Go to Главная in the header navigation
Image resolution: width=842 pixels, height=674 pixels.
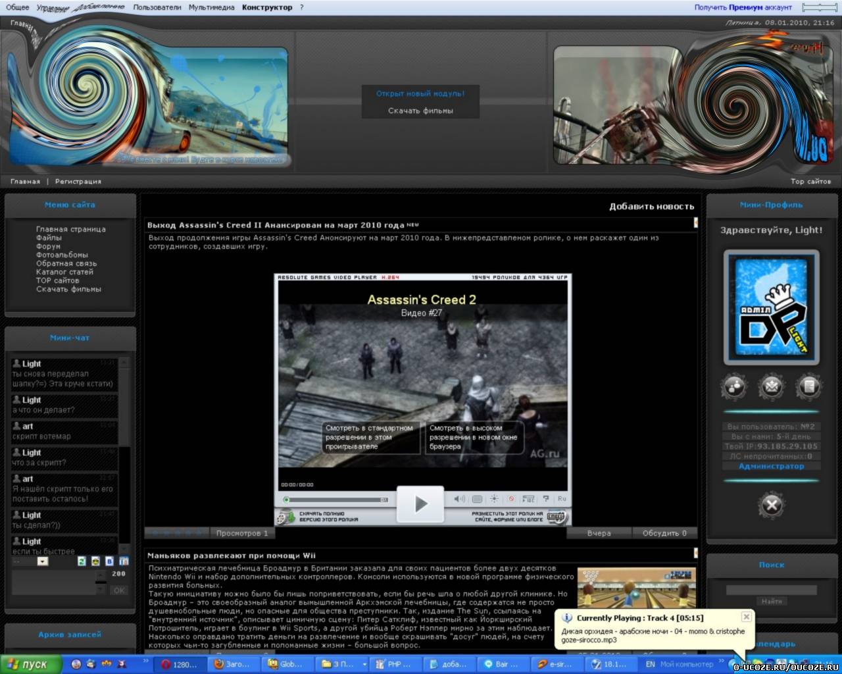tap(25, 181)
